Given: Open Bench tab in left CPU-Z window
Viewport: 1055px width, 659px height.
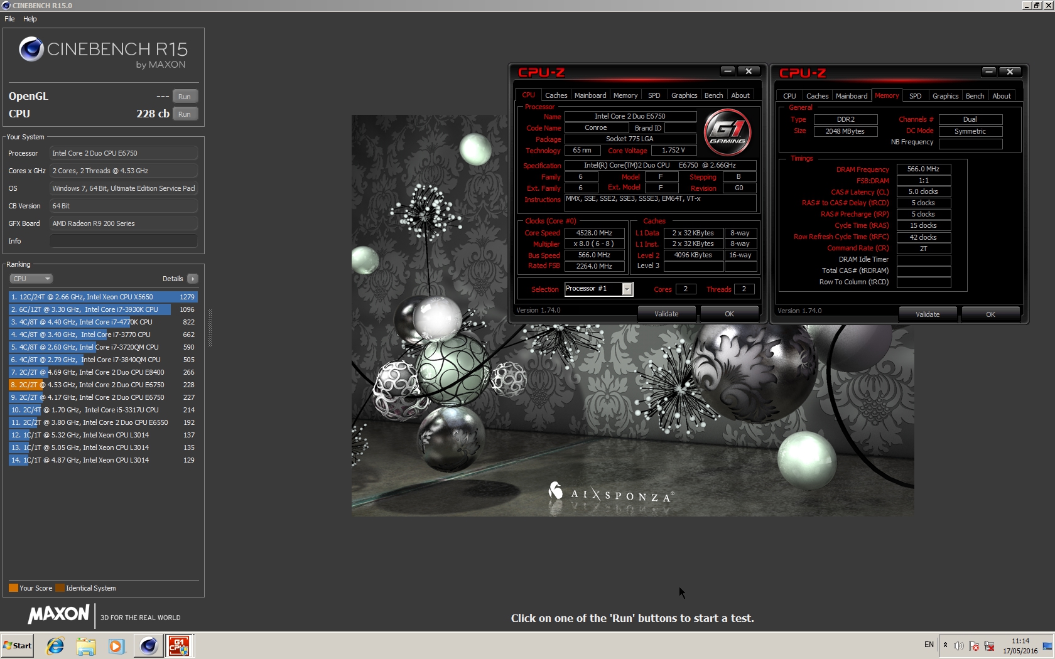Looking at the screenshot, I should (x=714, y=95).
